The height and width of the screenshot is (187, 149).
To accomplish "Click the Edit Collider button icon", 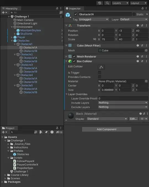I will 101,67.
